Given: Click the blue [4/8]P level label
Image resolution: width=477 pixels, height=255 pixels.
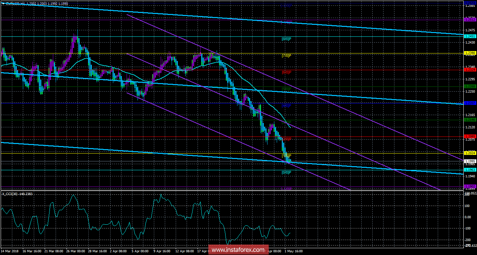Looking at the screenshot, I should 286,106.
